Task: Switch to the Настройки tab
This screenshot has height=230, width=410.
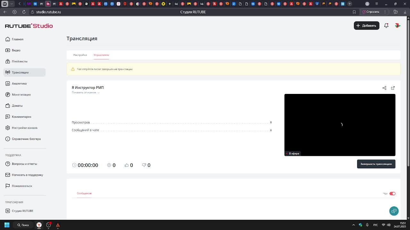Action: tap(80, 55)
